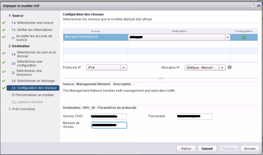Viewport: 263px width, 155px height.
Task: Click the horizontal pane splitter handle
Action: tap(161, 78)
